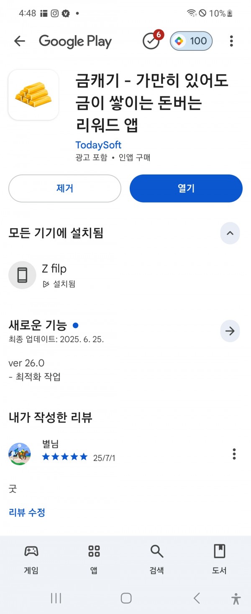The height and width of the screenshot is (614, 251).
Task: Open the three-dot overflow menu in header
Action: (x=231, y=41)
